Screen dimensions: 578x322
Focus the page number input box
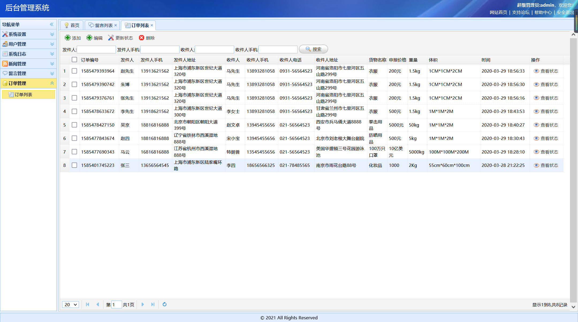coord(116,305)
